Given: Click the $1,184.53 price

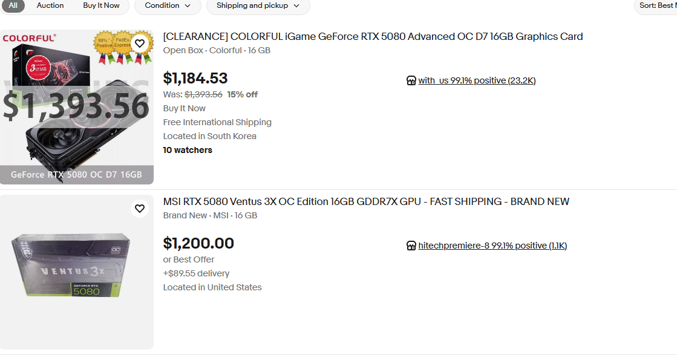Looking at the screenshot, I should click(195, 79).
